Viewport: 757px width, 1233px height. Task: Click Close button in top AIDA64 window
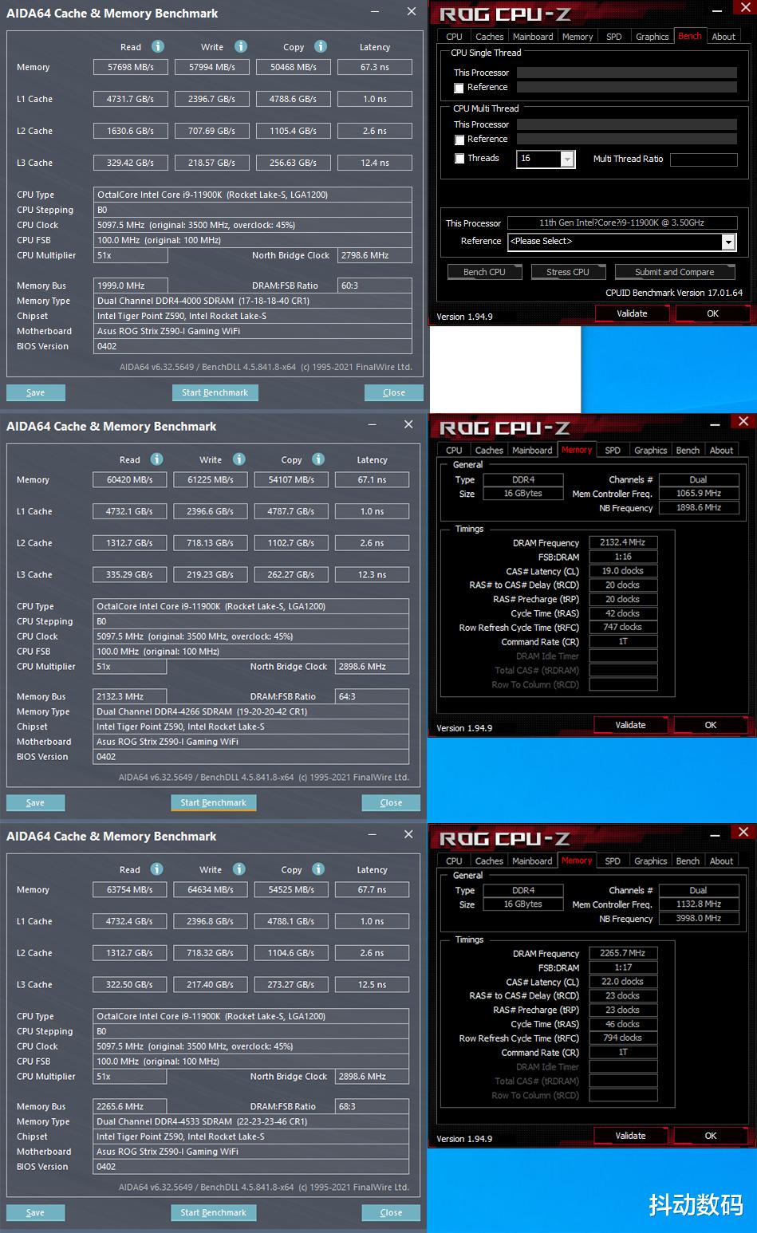point(394,392)
